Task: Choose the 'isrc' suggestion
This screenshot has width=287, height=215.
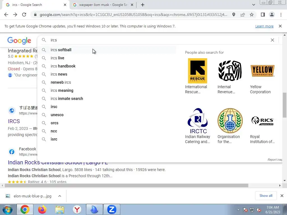Action: [x=107, y=139]
